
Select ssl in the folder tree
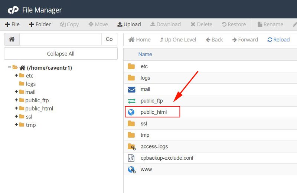pyautogui.click(x=29, y=117)
